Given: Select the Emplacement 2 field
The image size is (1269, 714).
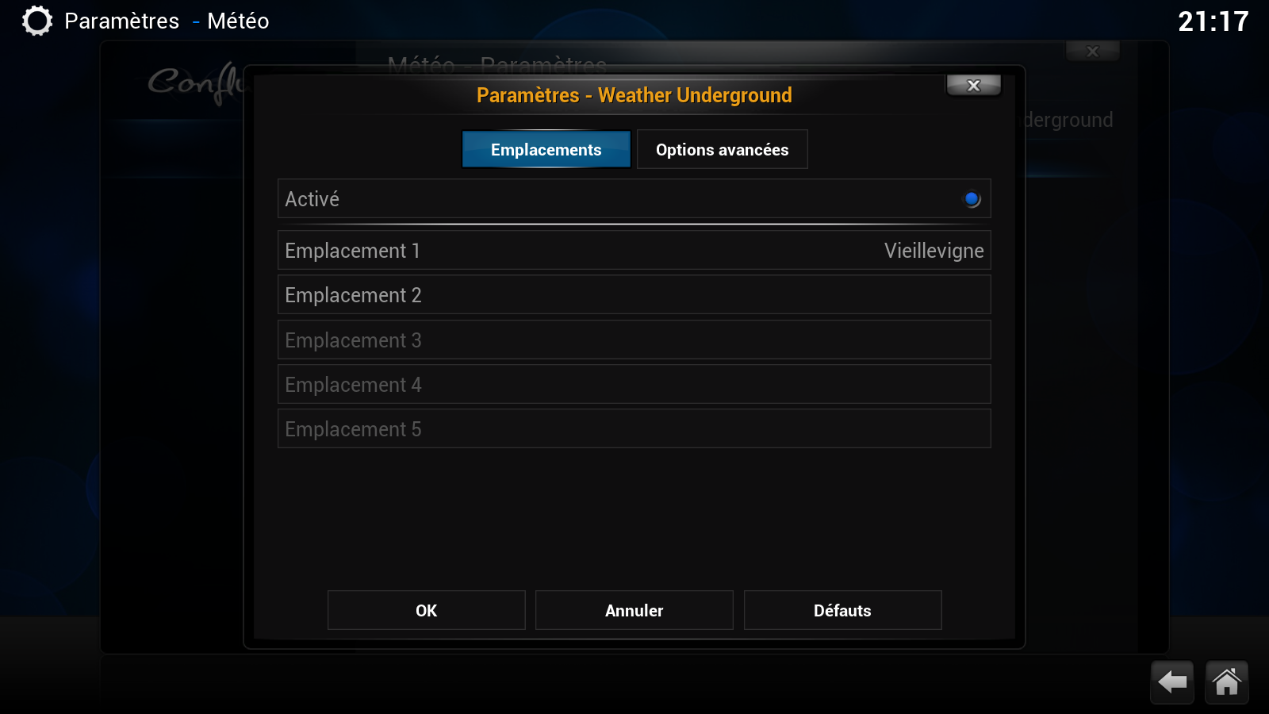Looking at the screenshot, I should click(x=634, y=295).
